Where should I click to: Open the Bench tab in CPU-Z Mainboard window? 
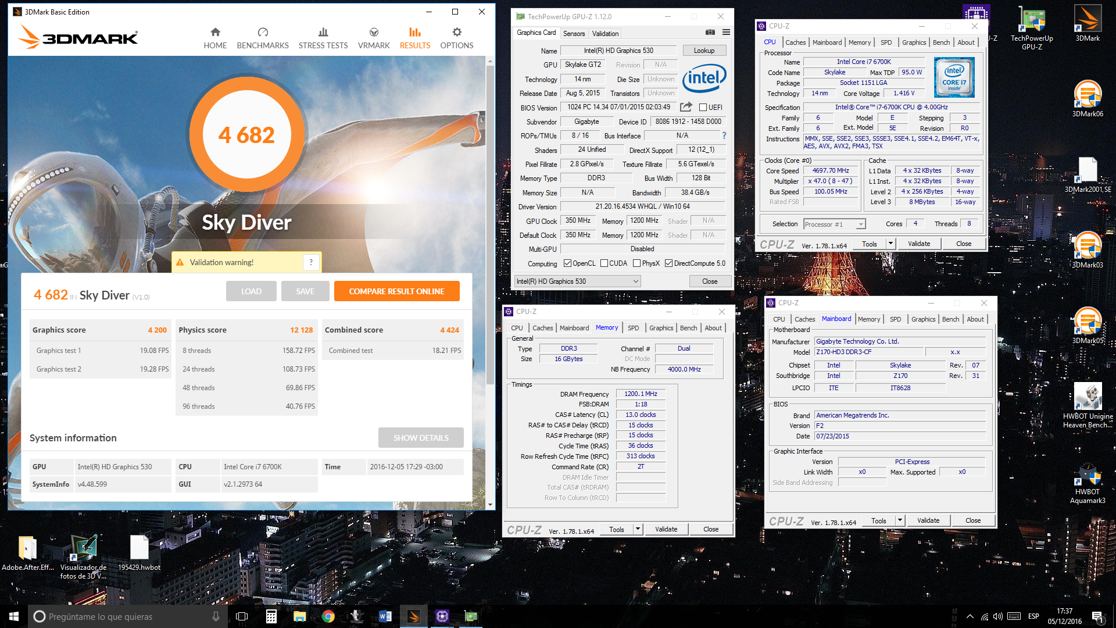tap(950, 319)
